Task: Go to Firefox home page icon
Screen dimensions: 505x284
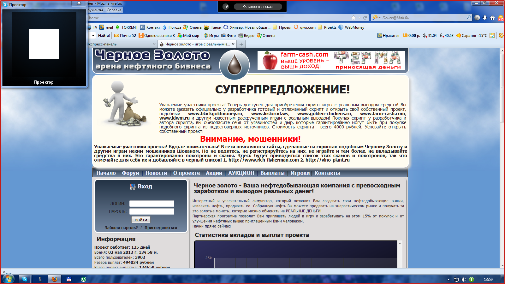Action: (492, 18)
